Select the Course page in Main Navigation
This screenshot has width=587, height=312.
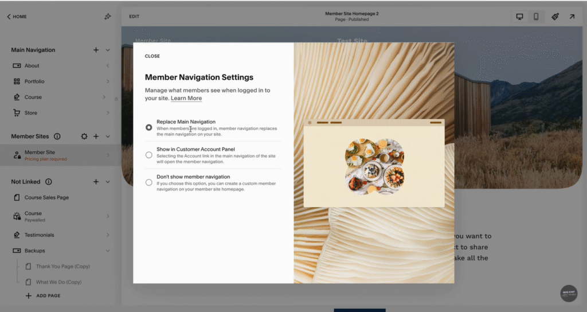[x=33, y=97]
